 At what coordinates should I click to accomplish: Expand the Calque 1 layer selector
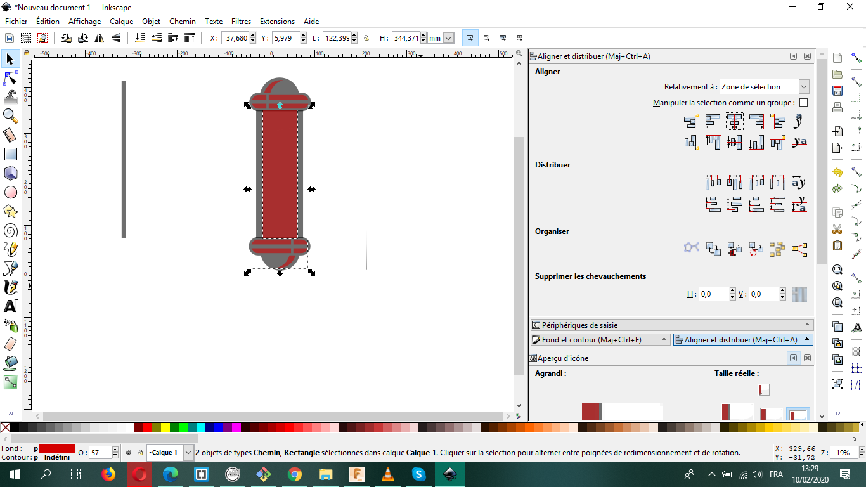[188, 453]
